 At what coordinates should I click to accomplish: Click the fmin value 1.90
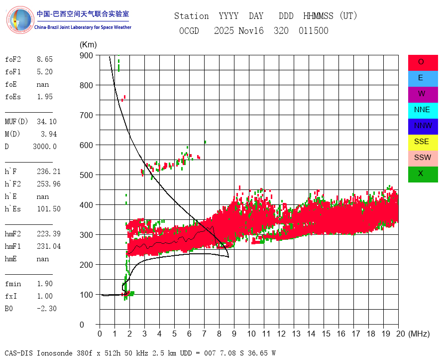coord(45,283)
